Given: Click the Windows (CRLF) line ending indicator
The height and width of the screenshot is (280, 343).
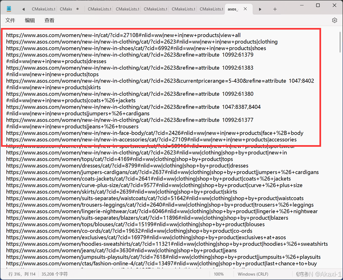Looking at the screenshot, I should [253, 274].
